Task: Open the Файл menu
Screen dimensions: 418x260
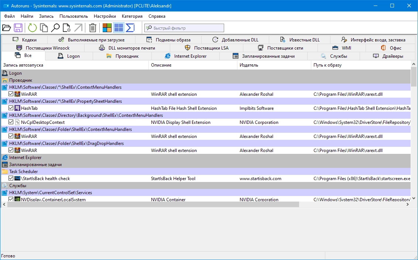Action: click(9, 16)
